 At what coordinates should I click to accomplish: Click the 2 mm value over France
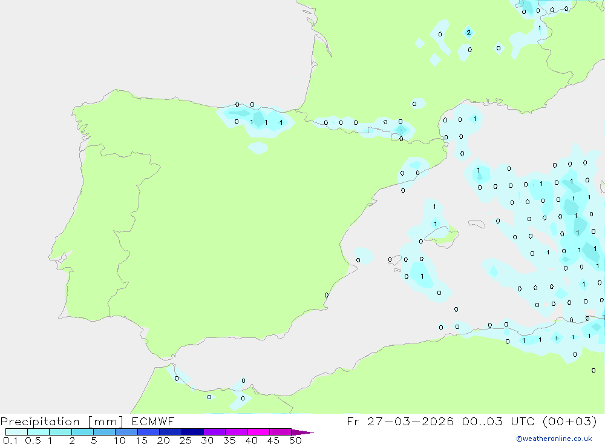click(x=468, y=33)
